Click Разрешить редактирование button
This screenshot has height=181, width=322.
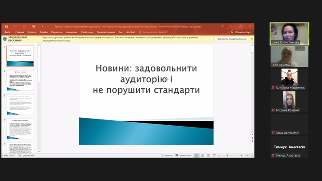(x=232, y=39)
